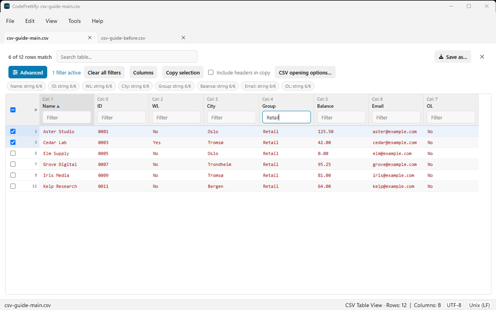Check the Iris Media row checkbox
The width and height of the screenshot is (496, 310).
click(13, 175)
